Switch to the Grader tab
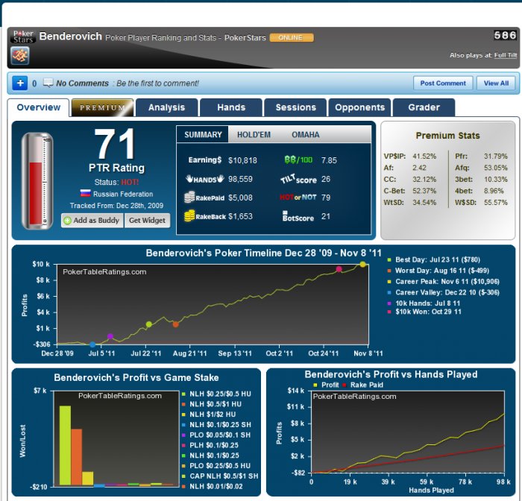Viewport: 522px width, 501px height. (424, 107)
